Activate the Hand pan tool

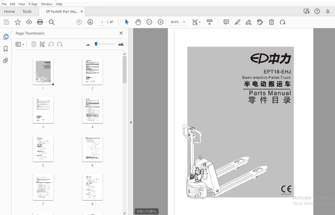tap(138, 22)
